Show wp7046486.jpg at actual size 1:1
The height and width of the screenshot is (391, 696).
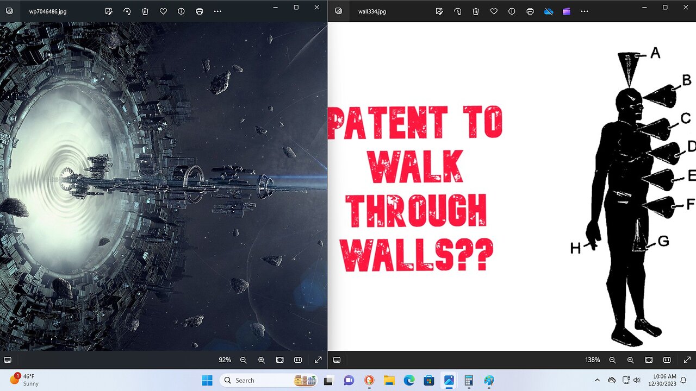(298, 360)
